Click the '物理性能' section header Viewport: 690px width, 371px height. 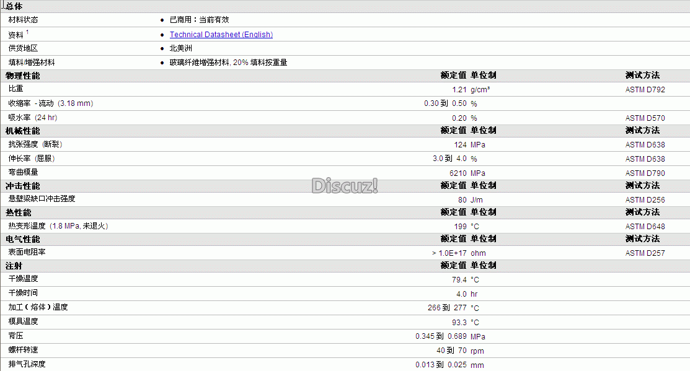(x=22, y=76)
